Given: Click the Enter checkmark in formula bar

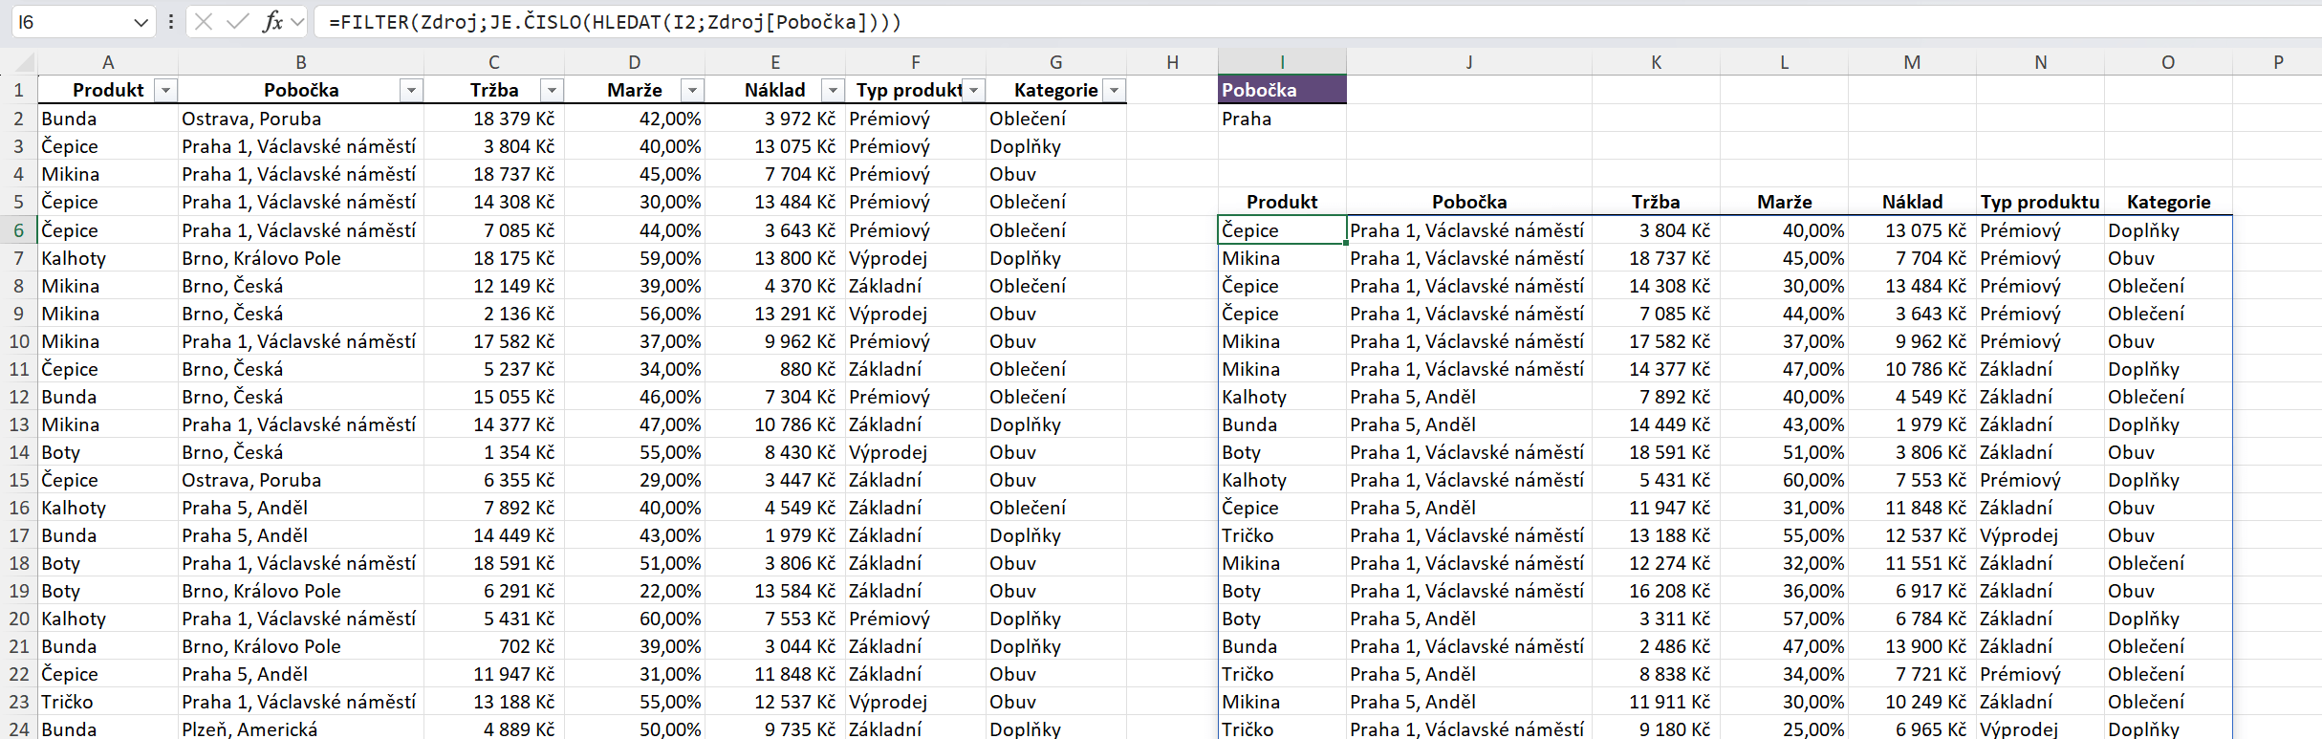Looking at the screenshot, I should (237, 21).
